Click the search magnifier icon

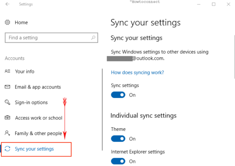tap(93, 37)
